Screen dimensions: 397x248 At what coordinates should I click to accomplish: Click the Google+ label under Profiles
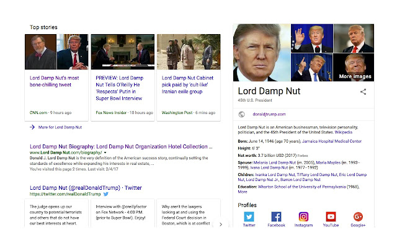pos(358,225)
